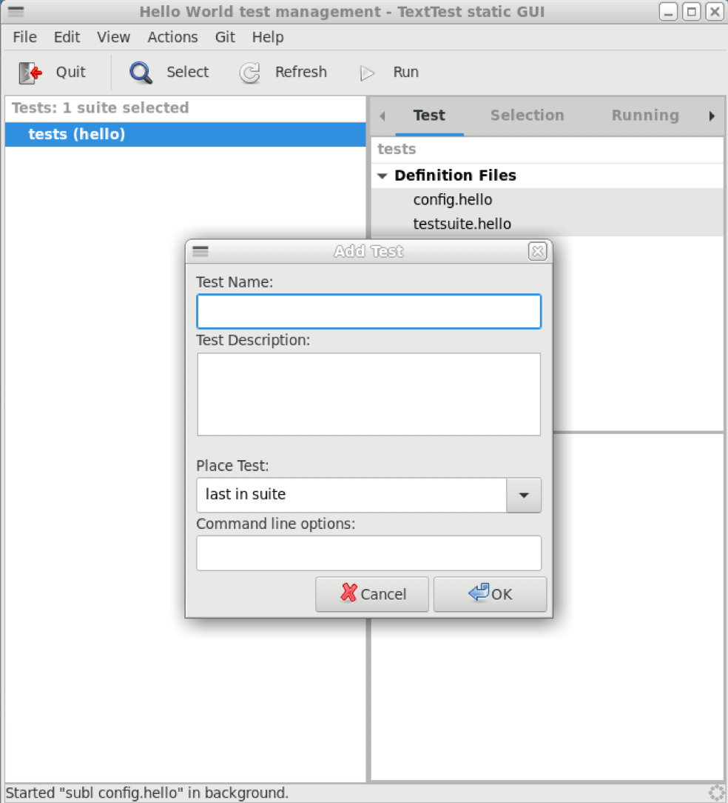The height and width of the screenshot is (803, 728).
Task: Click the 'Add Test' dialog title
Action: pyautogui.click(x=368, y=251)
